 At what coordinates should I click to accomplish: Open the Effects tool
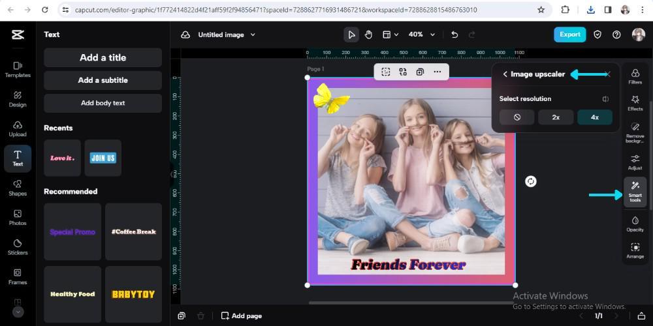click(635, 103)
